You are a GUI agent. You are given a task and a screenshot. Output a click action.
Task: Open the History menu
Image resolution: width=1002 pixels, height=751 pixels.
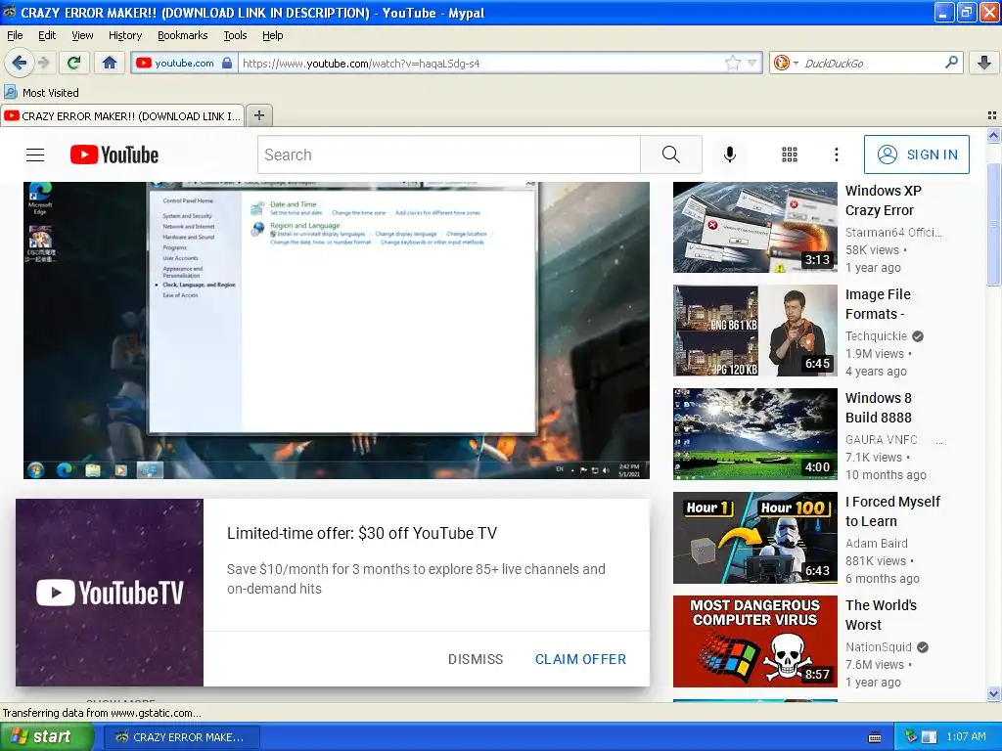pyautogui.click(x=125, y=35)
